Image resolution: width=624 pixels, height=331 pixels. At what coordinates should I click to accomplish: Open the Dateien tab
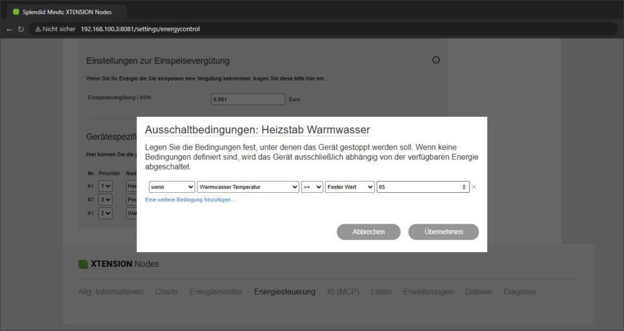click(479, 292)
